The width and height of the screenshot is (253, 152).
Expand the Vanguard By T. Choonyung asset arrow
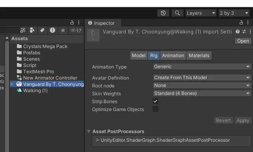(12, 84)
